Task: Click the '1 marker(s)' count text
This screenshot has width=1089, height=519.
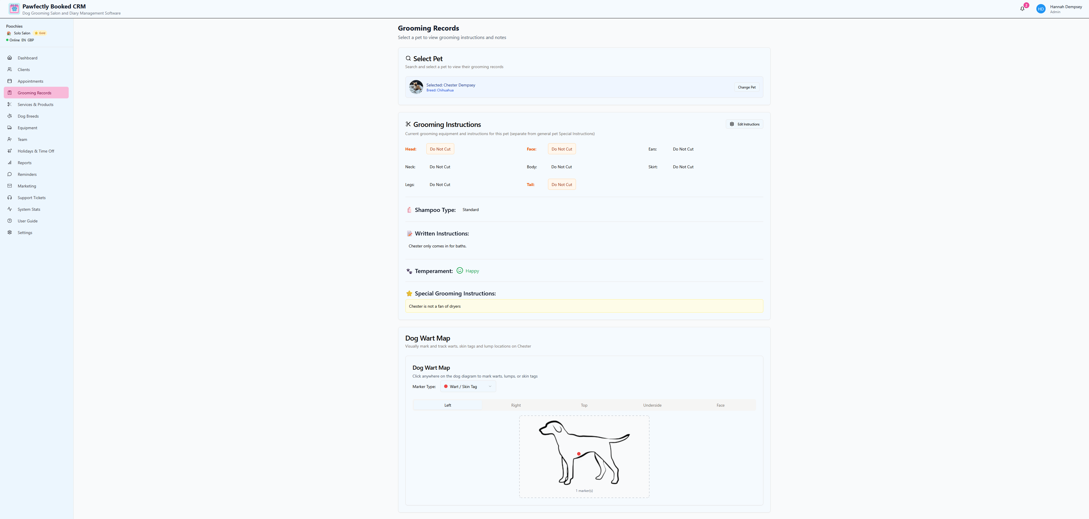Action: coord(584,491)
